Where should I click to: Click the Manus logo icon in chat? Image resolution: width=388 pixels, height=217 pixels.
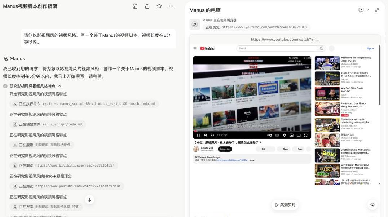pos(5,59)
